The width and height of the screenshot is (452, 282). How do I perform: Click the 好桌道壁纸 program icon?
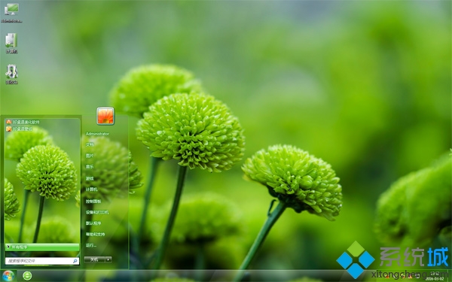coord(8,129)
